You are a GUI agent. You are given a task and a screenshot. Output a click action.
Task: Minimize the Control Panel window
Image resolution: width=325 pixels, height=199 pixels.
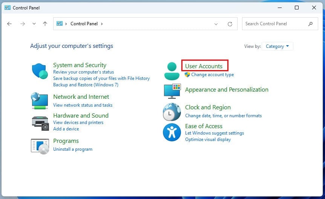280,8
